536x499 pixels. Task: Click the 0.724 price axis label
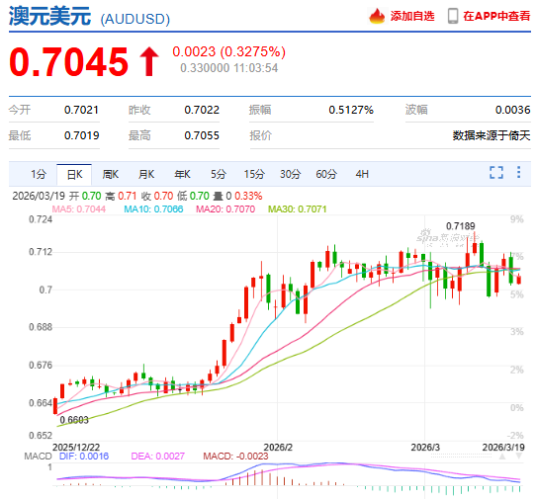41,219
